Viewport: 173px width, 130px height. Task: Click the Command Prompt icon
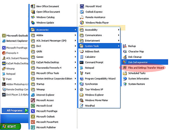pos(81,62)
